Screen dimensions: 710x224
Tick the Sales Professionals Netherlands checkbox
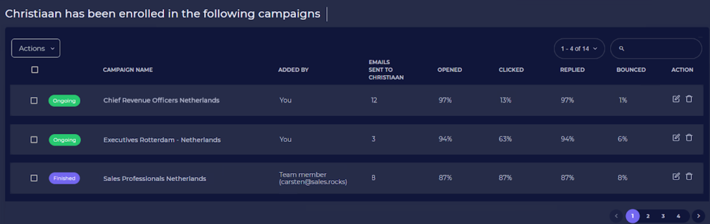coord(34,178)
